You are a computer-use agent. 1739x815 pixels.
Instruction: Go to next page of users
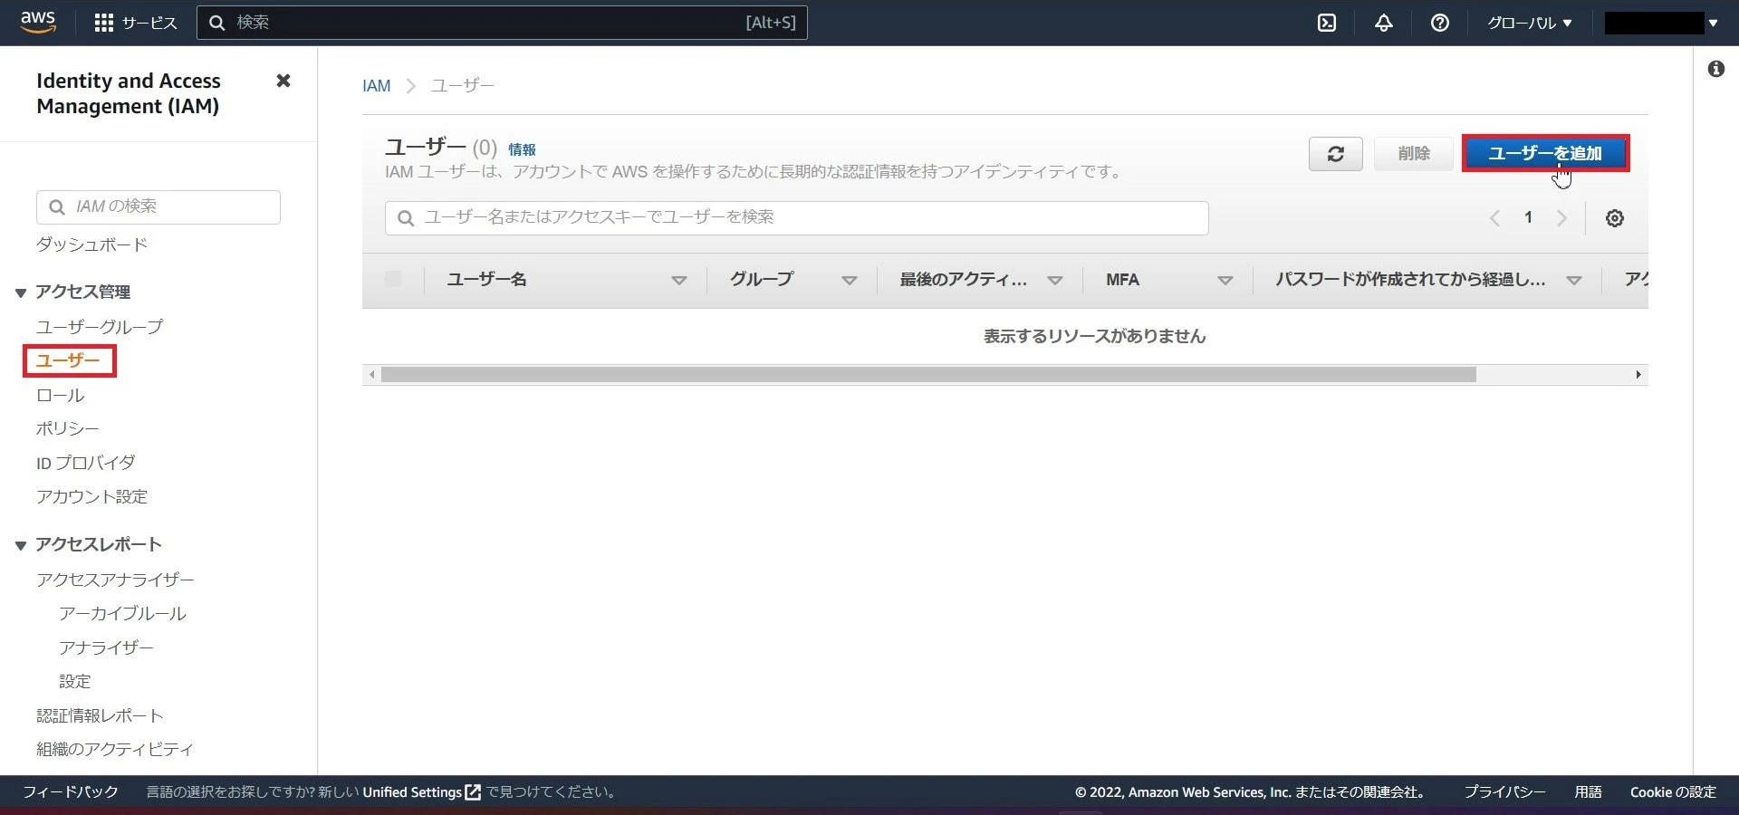1561,218
